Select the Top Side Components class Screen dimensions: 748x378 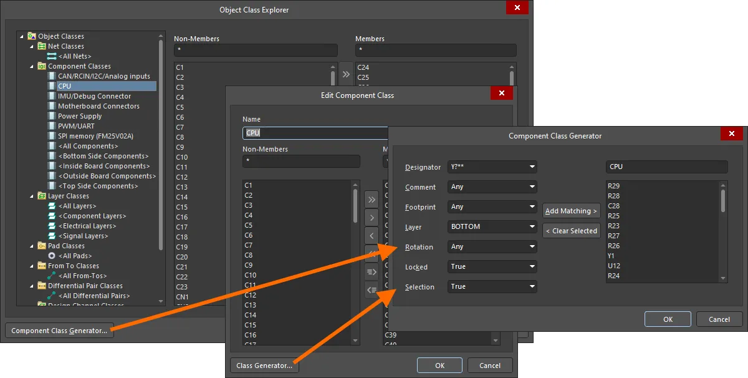point(98,186)
